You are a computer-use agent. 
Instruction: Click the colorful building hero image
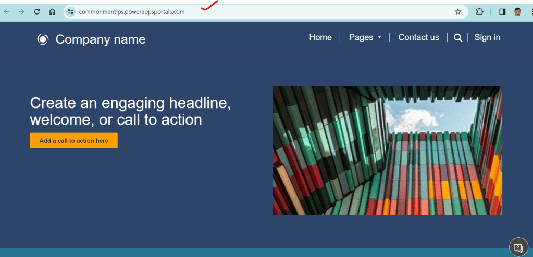(x=387, y=151)
